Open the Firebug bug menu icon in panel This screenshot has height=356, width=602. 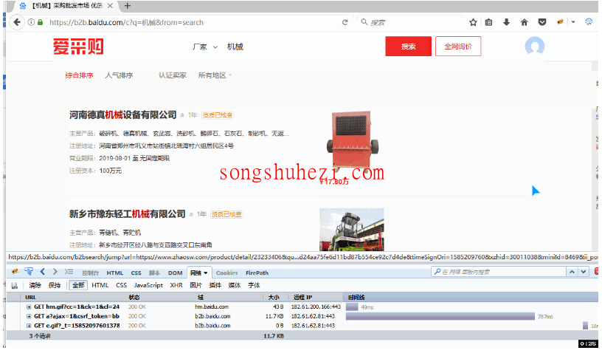[x=15, y=272]
